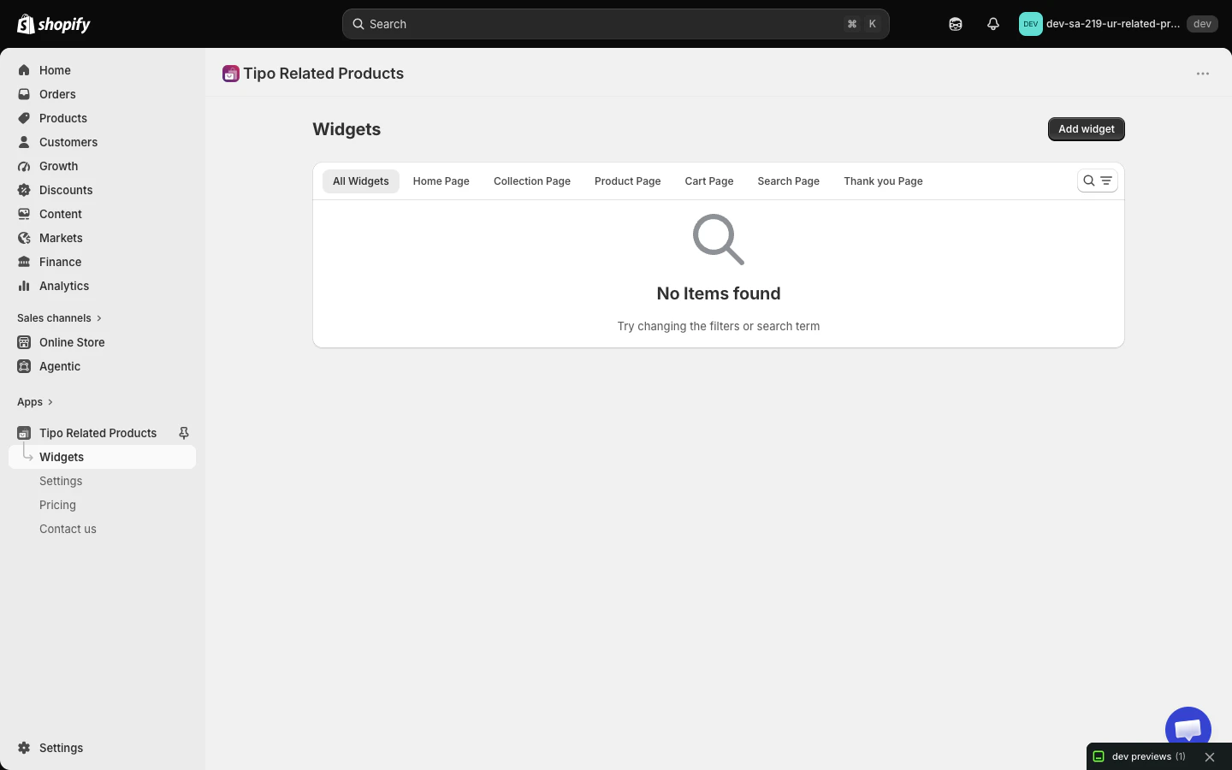The width and height of the screenshot is (1232, 770).
Task: Go to Customers in the sidebar
Action: click(x=103, y=142)
